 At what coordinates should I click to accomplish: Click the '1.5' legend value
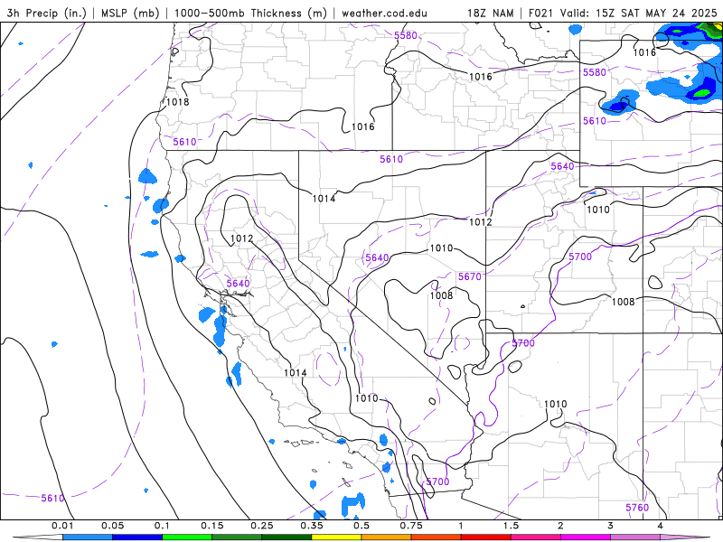511,526
